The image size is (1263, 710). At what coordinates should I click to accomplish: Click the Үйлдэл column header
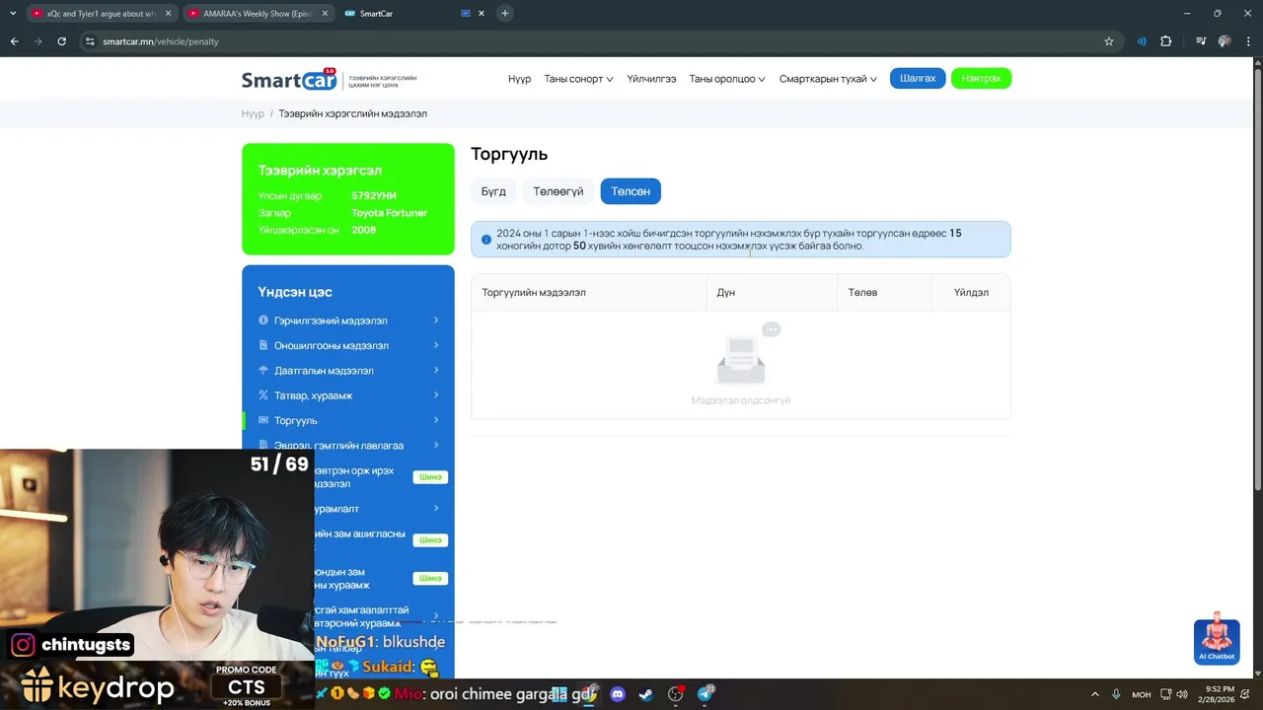(x=971, y=293)
